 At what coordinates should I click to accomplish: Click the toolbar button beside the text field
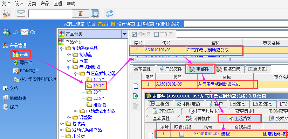[81, 14]
